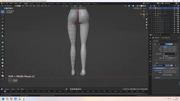Toggle the Clipping checkbox
Screen dimensions: 180x101
[163, 56]
